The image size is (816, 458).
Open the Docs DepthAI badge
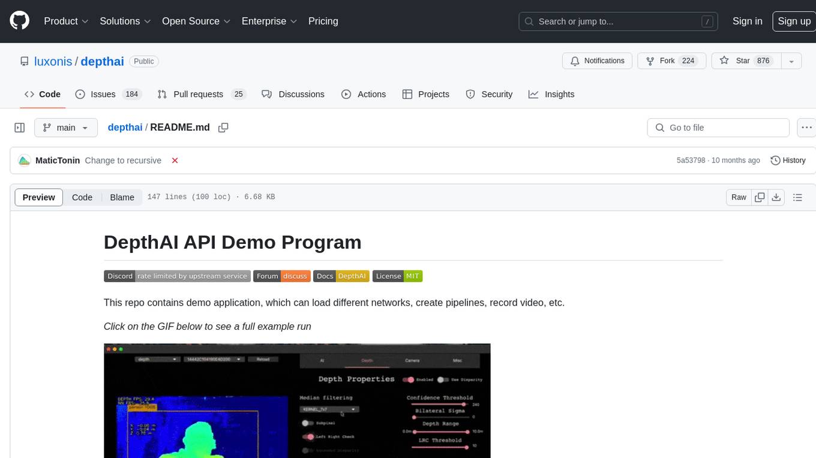tap(341, 276)
